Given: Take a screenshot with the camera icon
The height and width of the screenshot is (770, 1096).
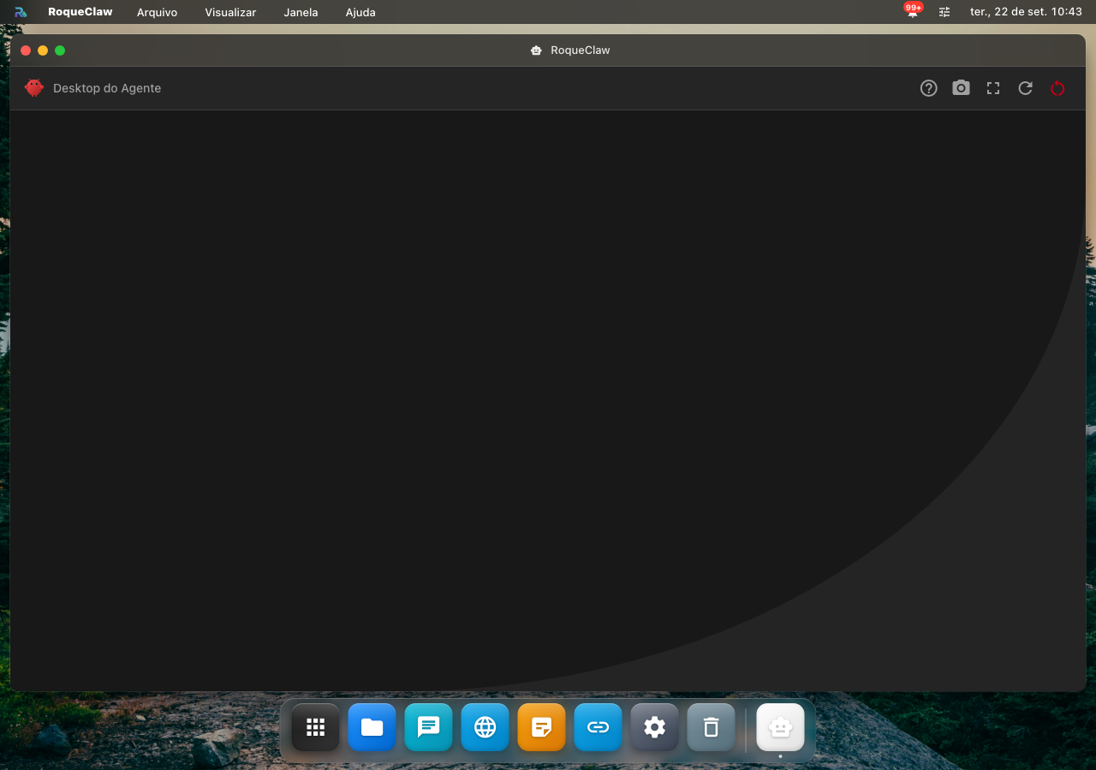Looking at the screenshot, I should (x=961, y=88).
